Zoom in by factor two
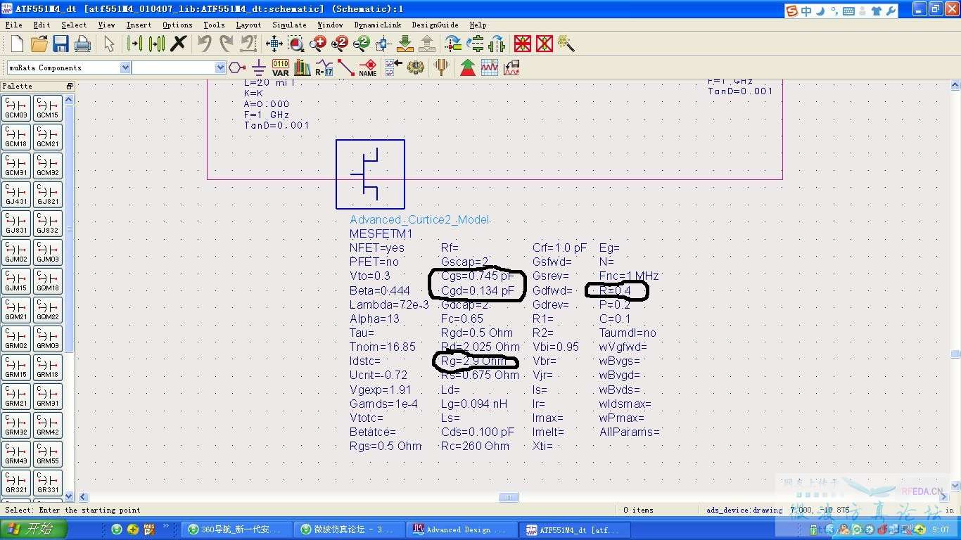This screenshot has height=540, width=961. (x=340, y=44)
